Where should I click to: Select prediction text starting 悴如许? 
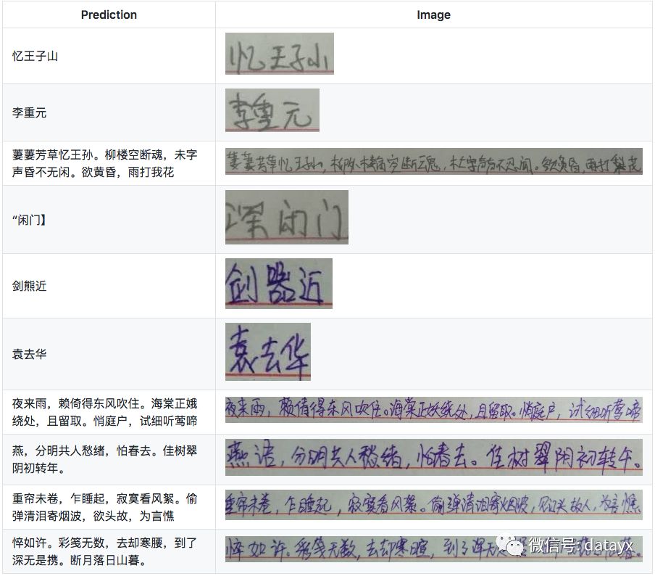(104, 551)
